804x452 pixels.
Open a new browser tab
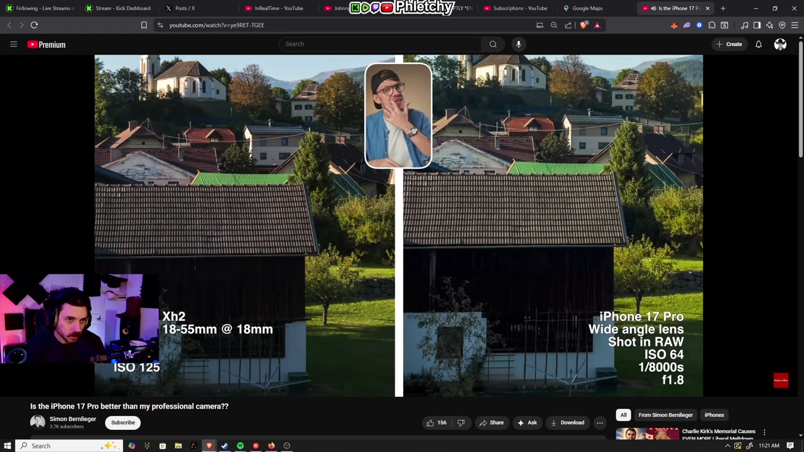click(723, 8)
